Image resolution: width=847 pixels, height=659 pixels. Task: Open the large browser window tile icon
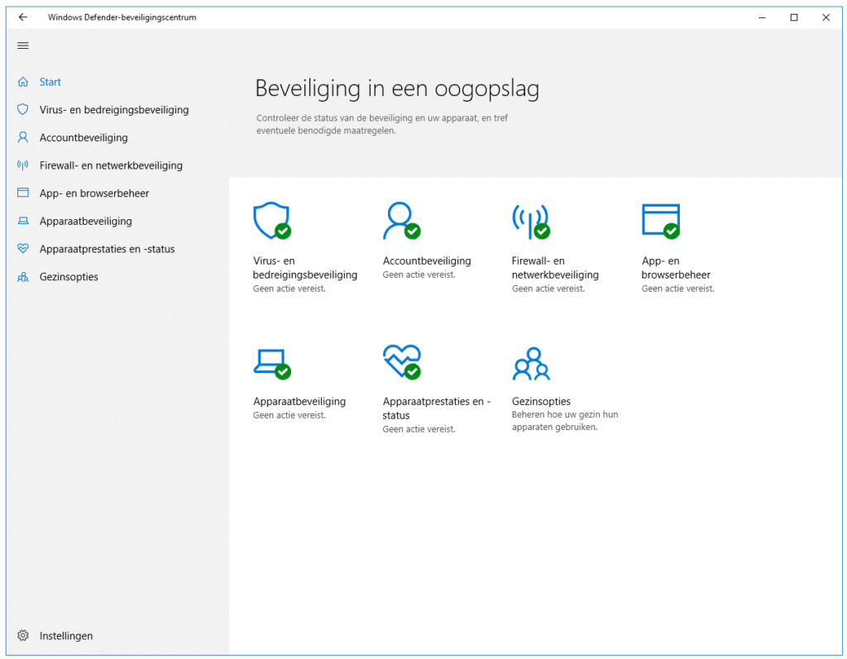[661, 221]
